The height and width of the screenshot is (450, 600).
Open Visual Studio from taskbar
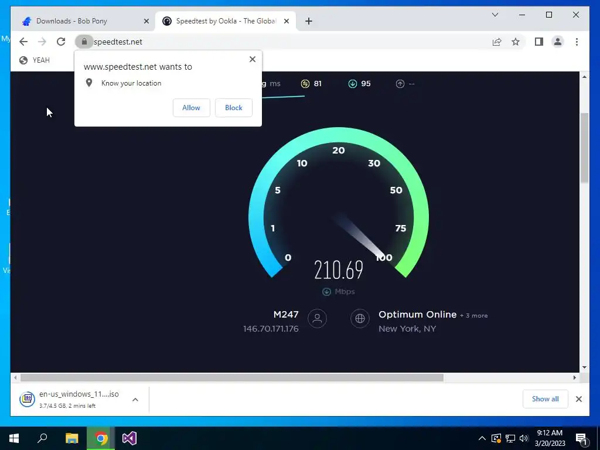click(x=129, y=438)
